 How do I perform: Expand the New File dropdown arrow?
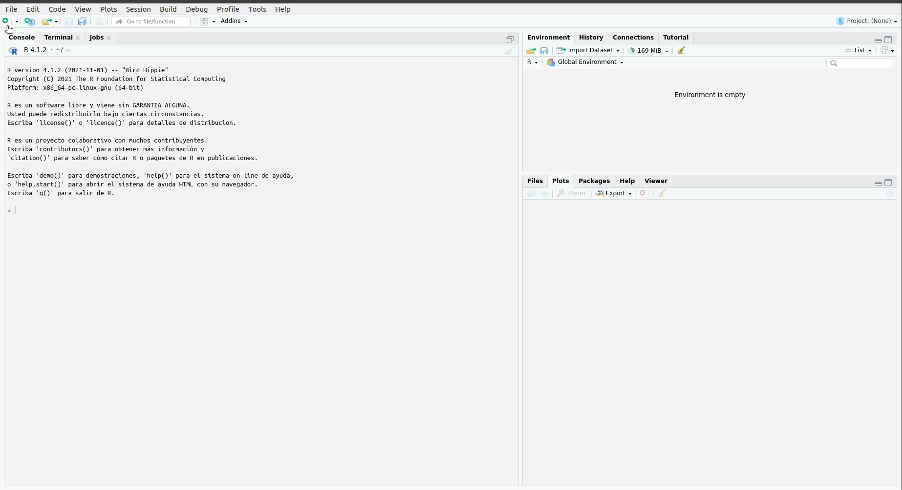pos(17,21)
